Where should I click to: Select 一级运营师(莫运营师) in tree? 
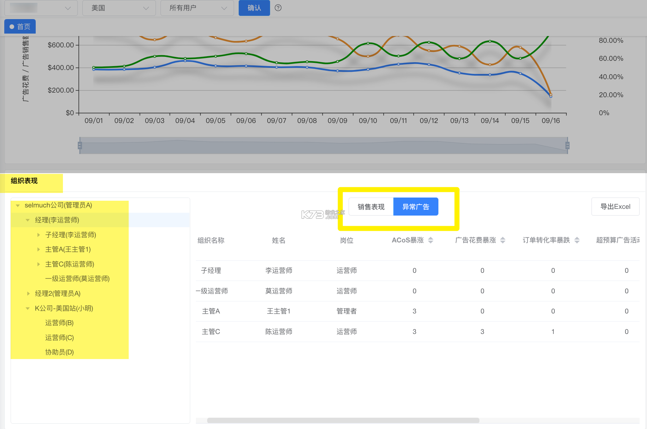coord(77,279)
